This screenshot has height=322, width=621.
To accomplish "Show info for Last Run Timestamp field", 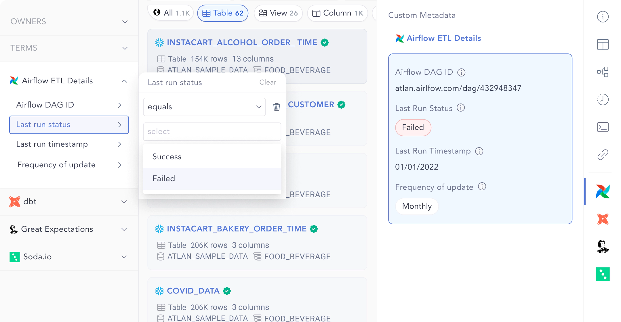I will pyautogui.click(x=479, y=151).
